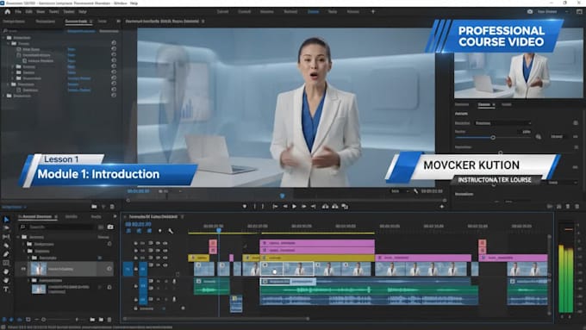Enable voice-over mic on lower audio track
This screenshot has height=330, width=586.
click(x=174, y=299)
